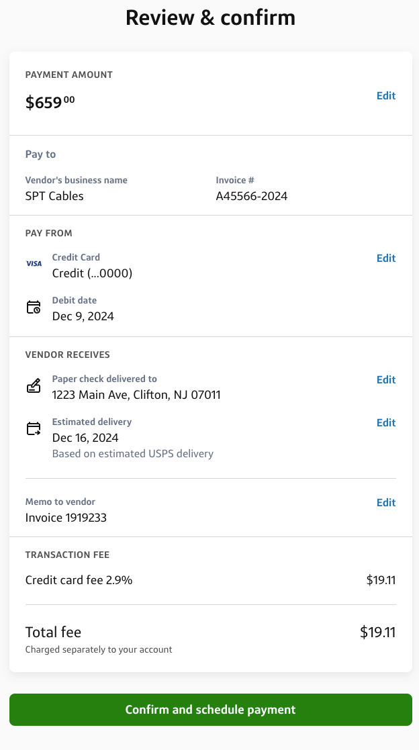Edit the credit card pay-from method

(x=385, y=259)
